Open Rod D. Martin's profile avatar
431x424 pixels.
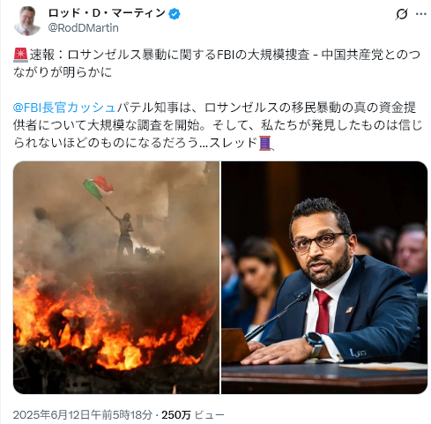(27, 20)
